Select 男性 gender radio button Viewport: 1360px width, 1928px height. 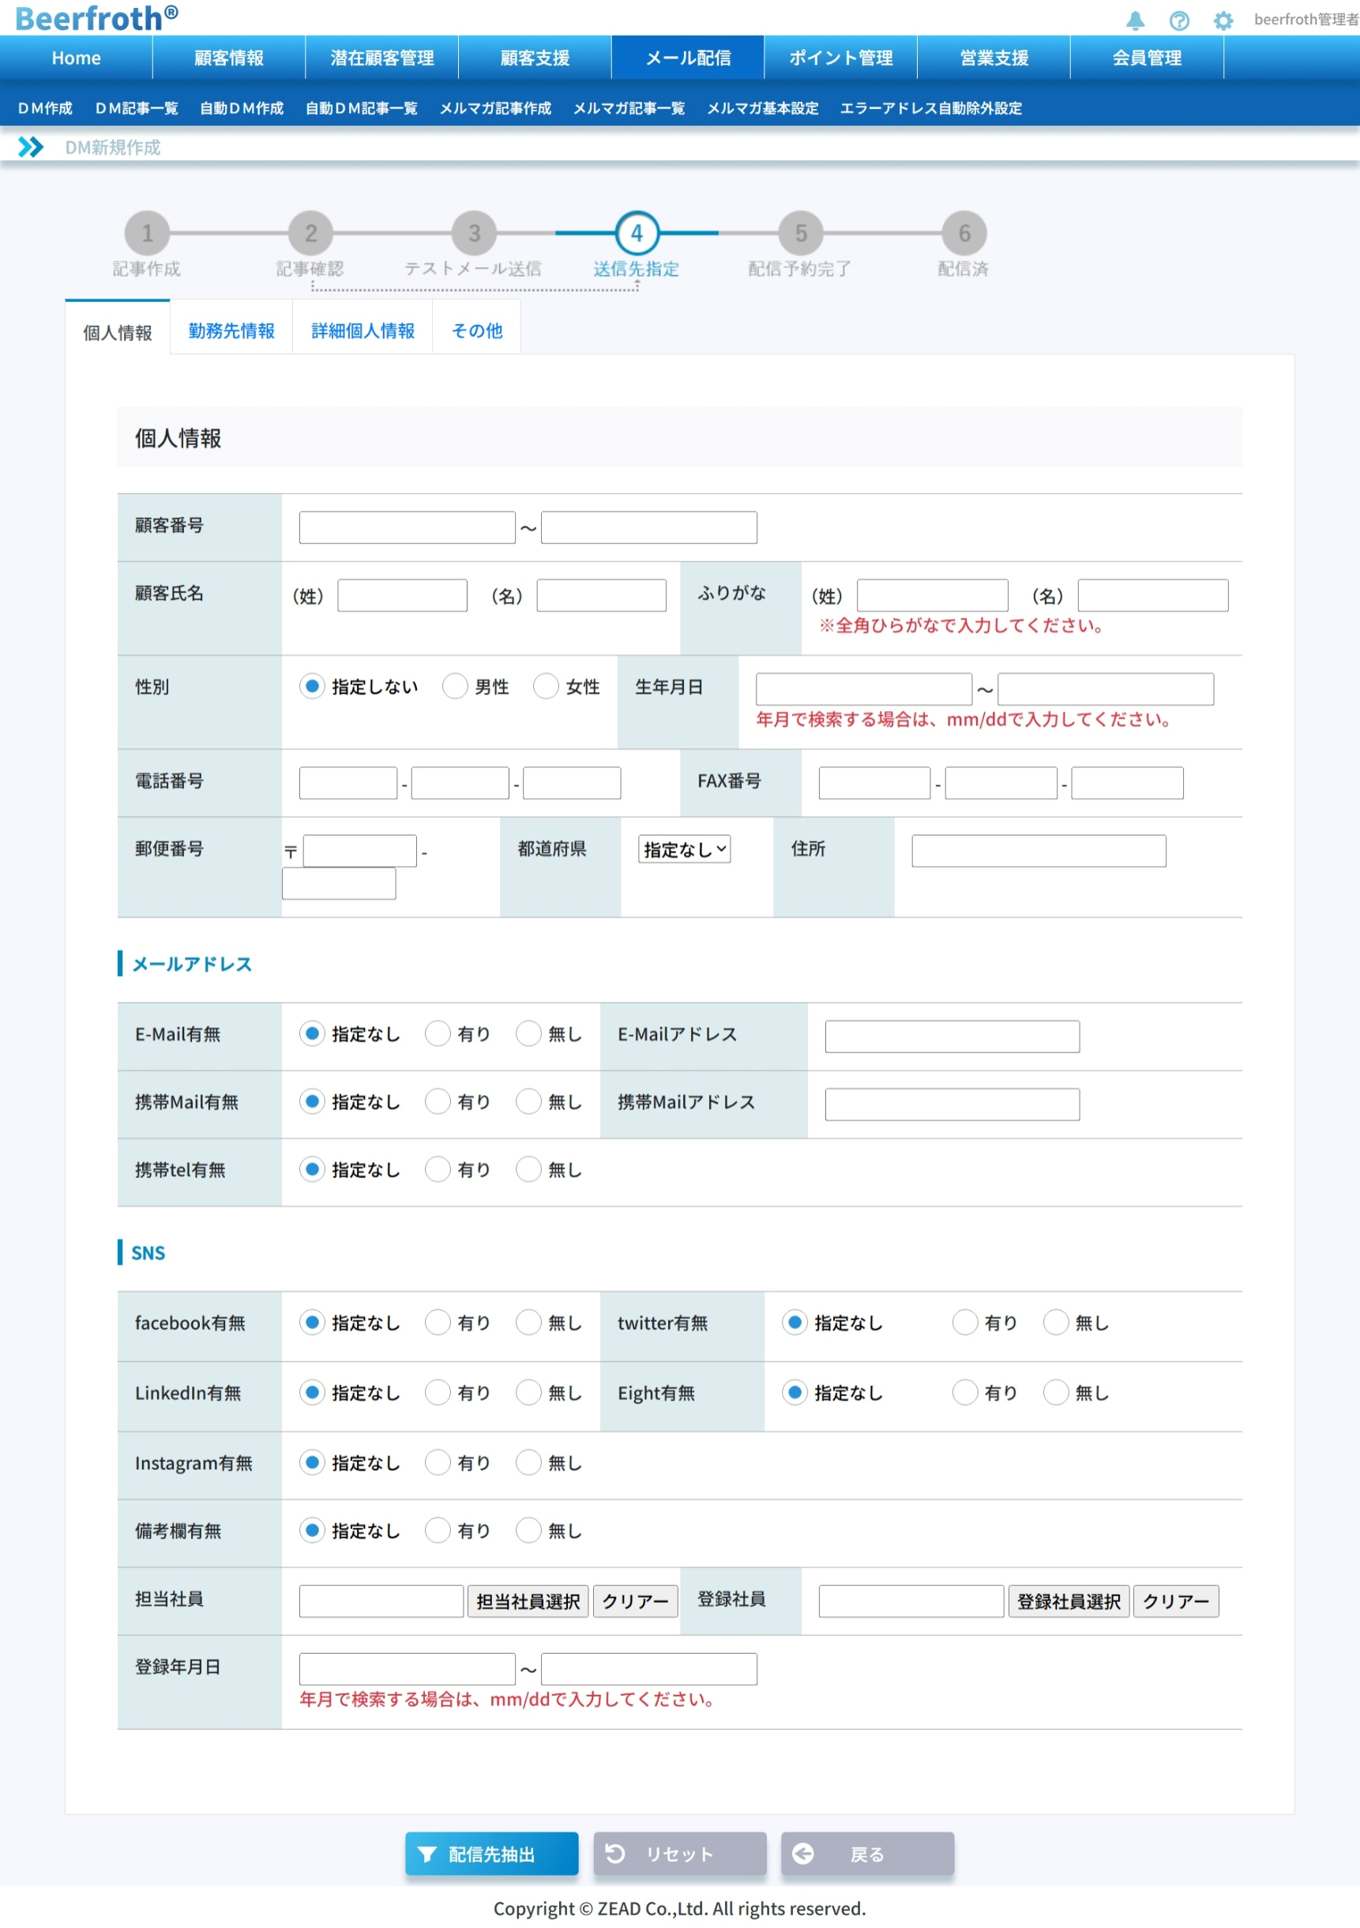pos(455,686)
